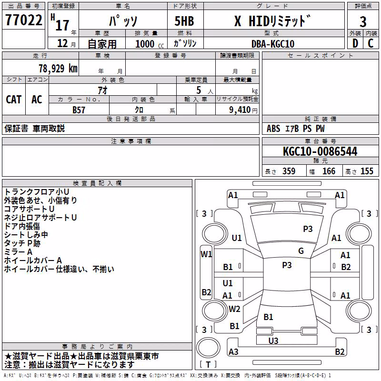Select the G windshield chip mark
381x381 pixels.
point(301,251)
